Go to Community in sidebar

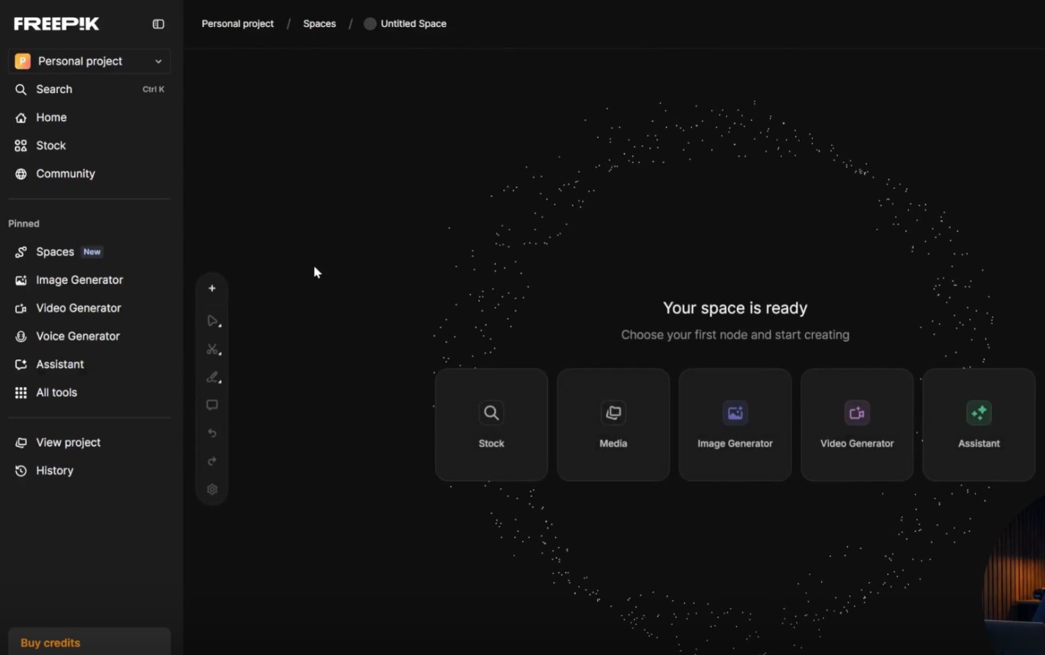[65, 173]
